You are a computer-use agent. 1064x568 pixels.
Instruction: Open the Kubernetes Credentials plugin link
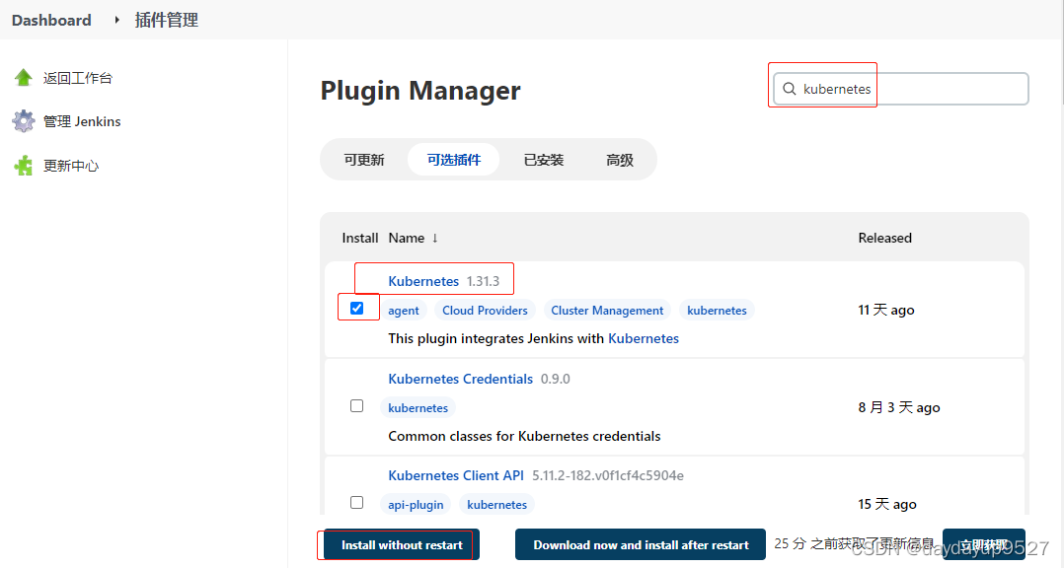pos(461,379)
